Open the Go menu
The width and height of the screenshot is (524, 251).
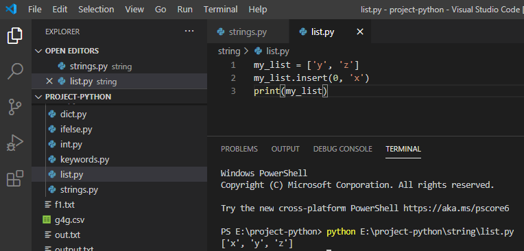[160, 10]
